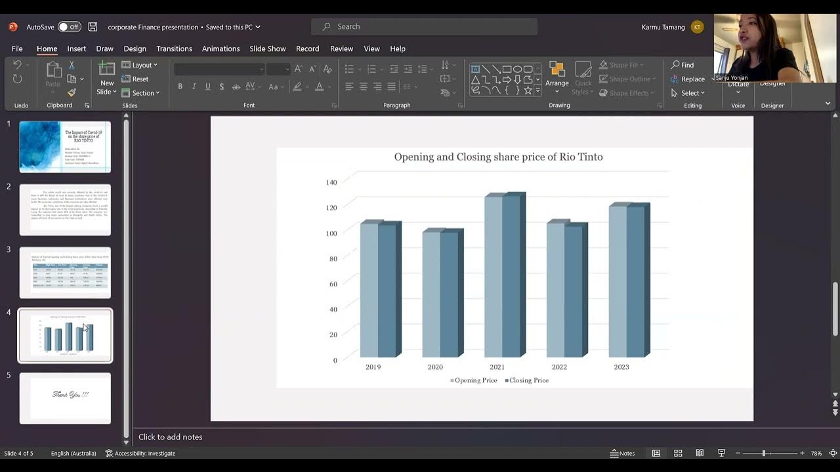The width and height of the screenshot is (840, 472).
Task: Open the Design tab
Action: (x=135, y=49)
